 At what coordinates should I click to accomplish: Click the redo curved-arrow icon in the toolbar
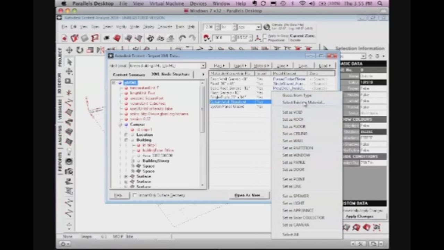click(x=193, y=38)
